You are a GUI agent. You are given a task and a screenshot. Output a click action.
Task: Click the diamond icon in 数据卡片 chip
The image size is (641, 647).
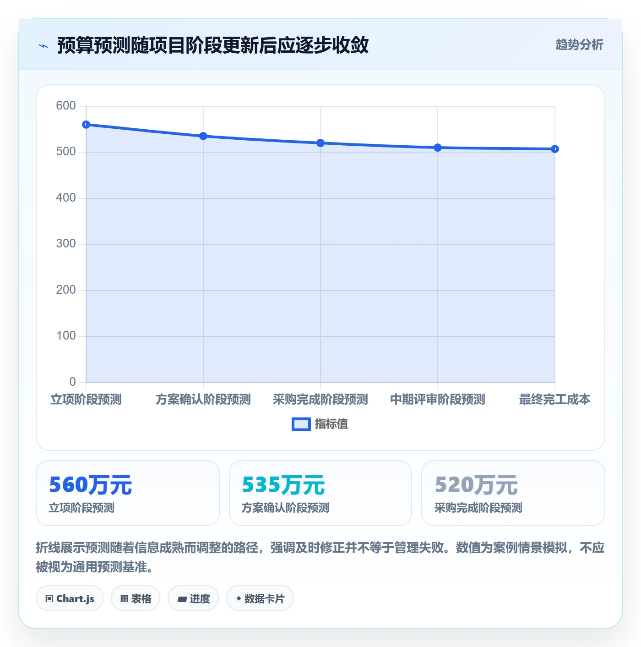(239, 598)
